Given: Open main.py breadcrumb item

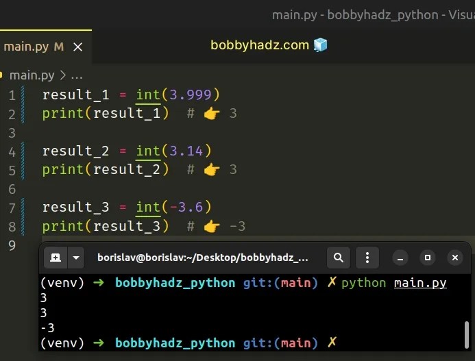Looking at the screenshot, I should click(32, 75).
